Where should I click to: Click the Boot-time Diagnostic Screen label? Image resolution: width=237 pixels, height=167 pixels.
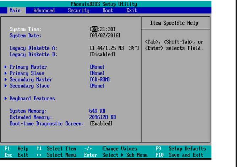(47, 123)
